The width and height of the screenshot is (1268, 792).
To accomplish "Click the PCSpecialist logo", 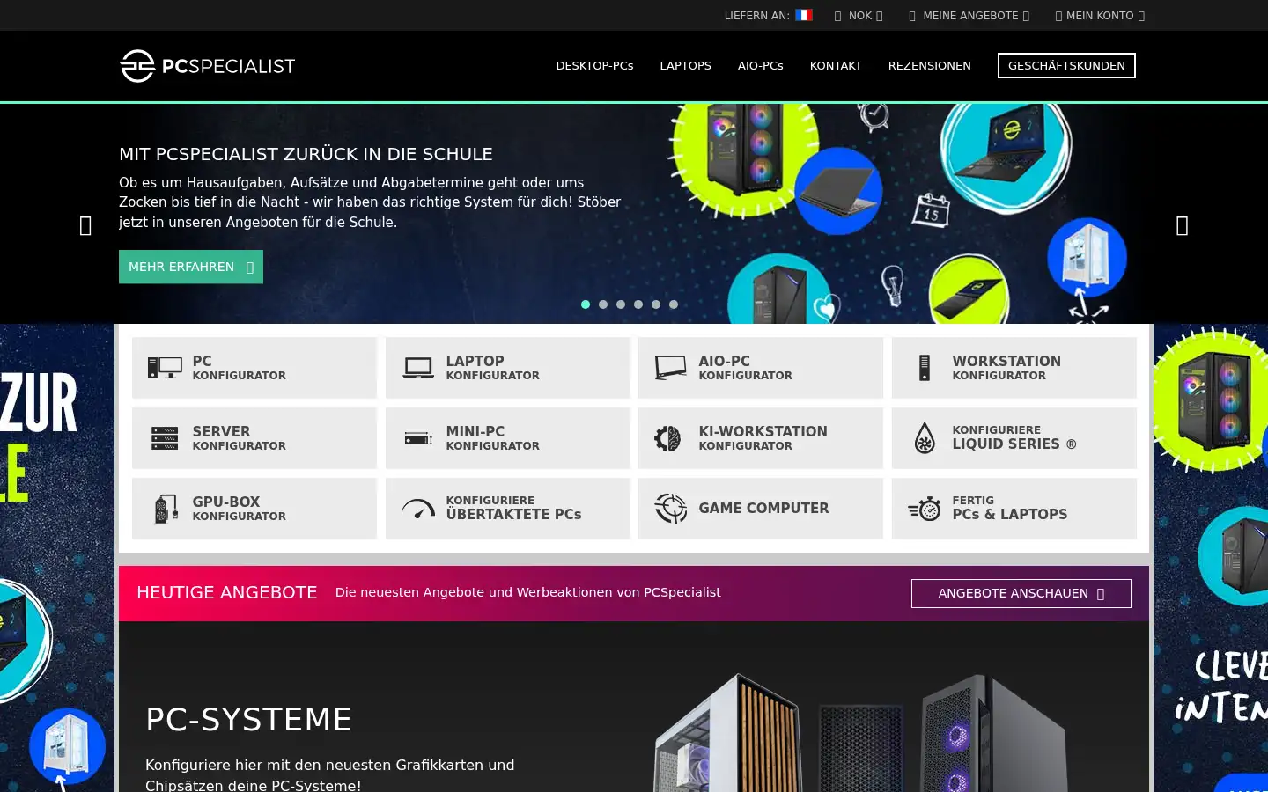I will point(207,66).
